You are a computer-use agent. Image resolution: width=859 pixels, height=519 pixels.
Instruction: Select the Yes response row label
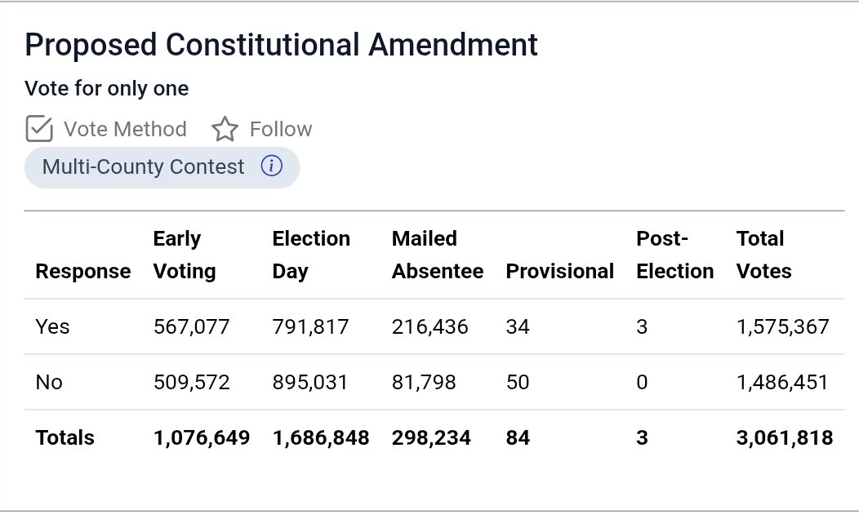pyautogui.click(x=52, y=327)
